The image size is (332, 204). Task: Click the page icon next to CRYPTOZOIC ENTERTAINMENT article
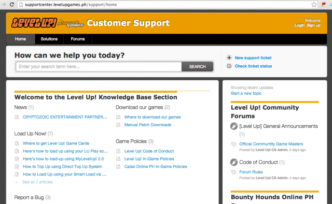17,117
